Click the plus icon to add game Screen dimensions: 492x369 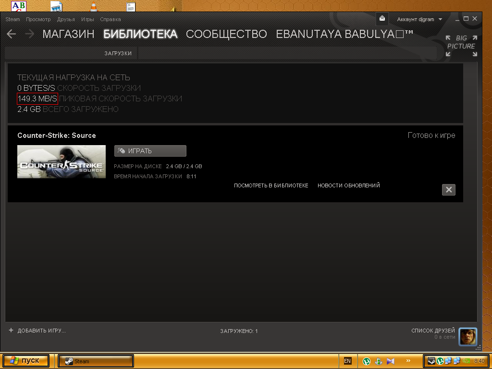11,330
